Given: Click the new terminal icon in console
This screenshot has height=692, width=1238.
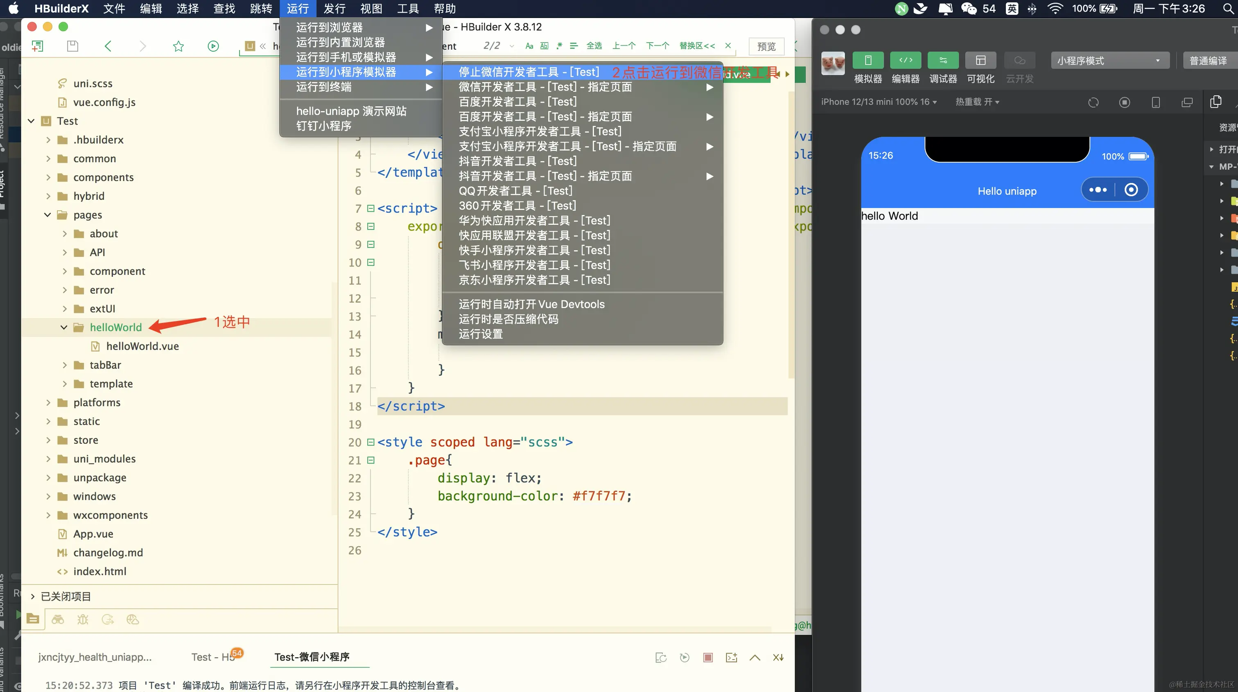Looking at the screenshot, I should pos(731,658).
